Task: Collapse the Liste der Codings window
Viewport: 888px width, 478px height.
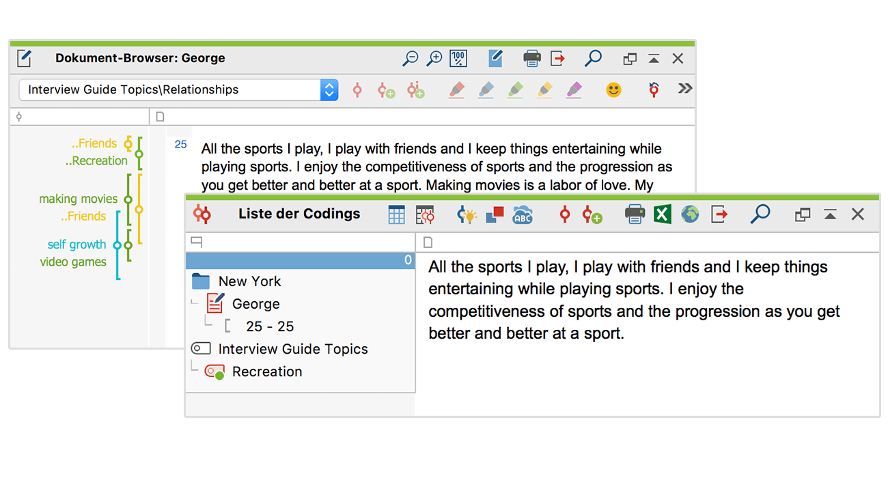Action: coord(830,215)
